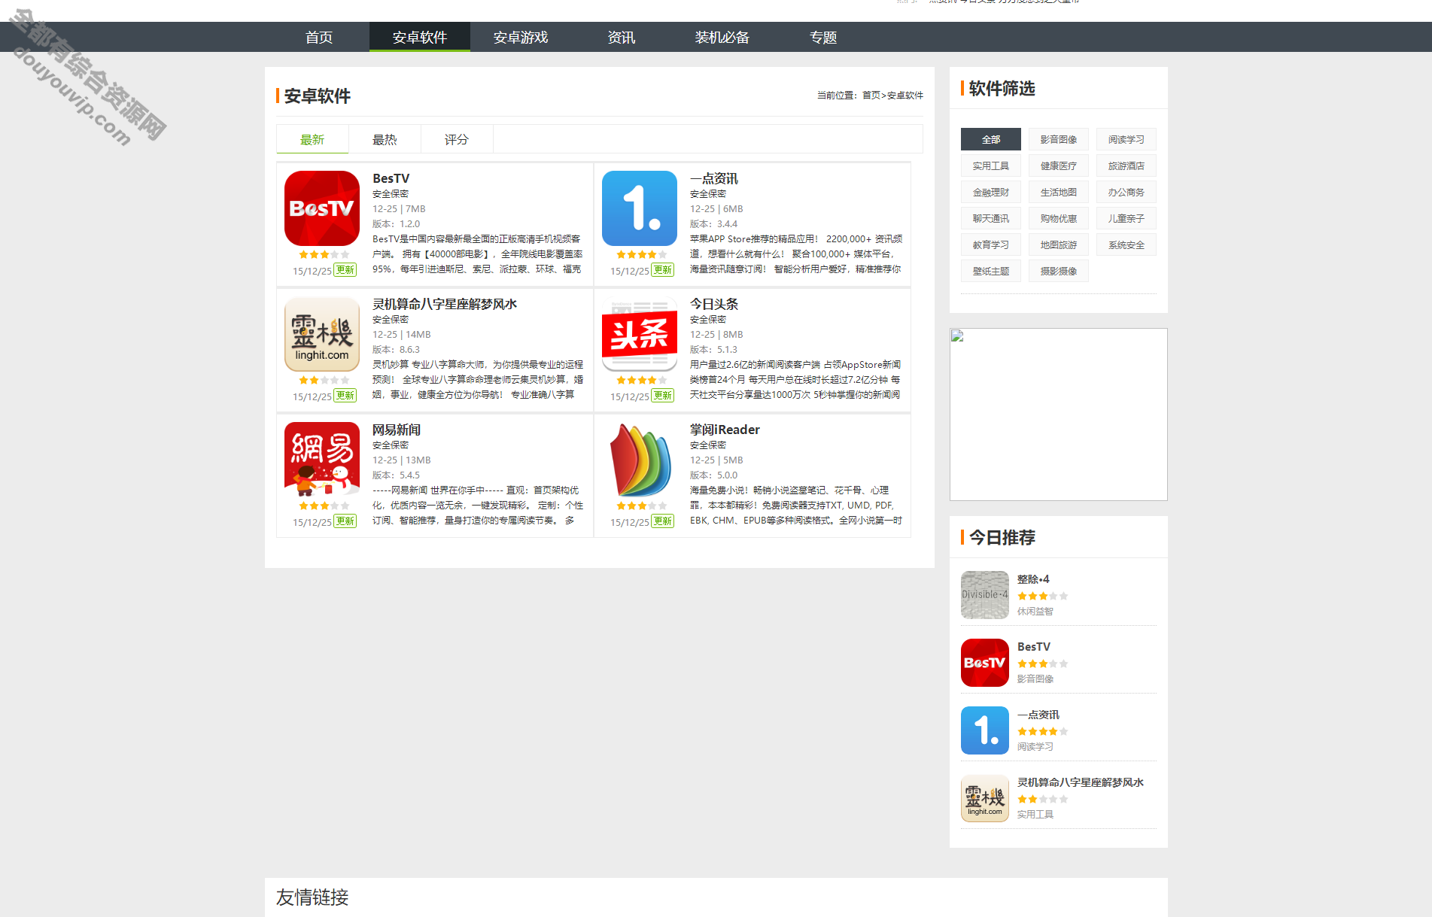
Task: Select the 全部 filter
Action: [991, 139]
